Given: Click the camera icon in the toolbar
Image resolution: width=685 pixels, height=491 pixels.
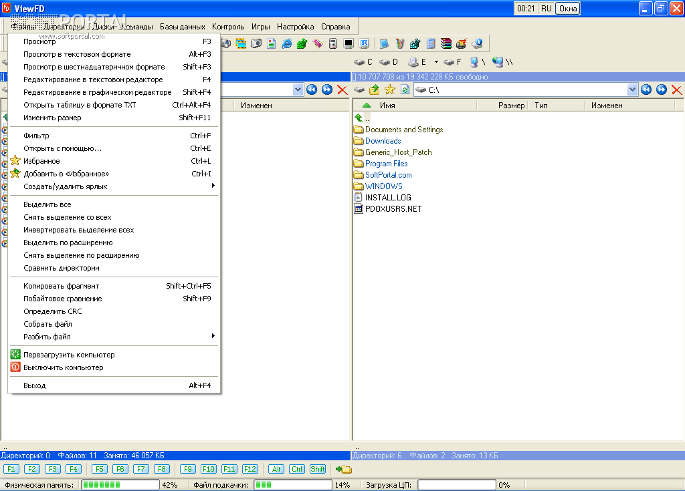Looking at the screenshot, I should (256, 43).
